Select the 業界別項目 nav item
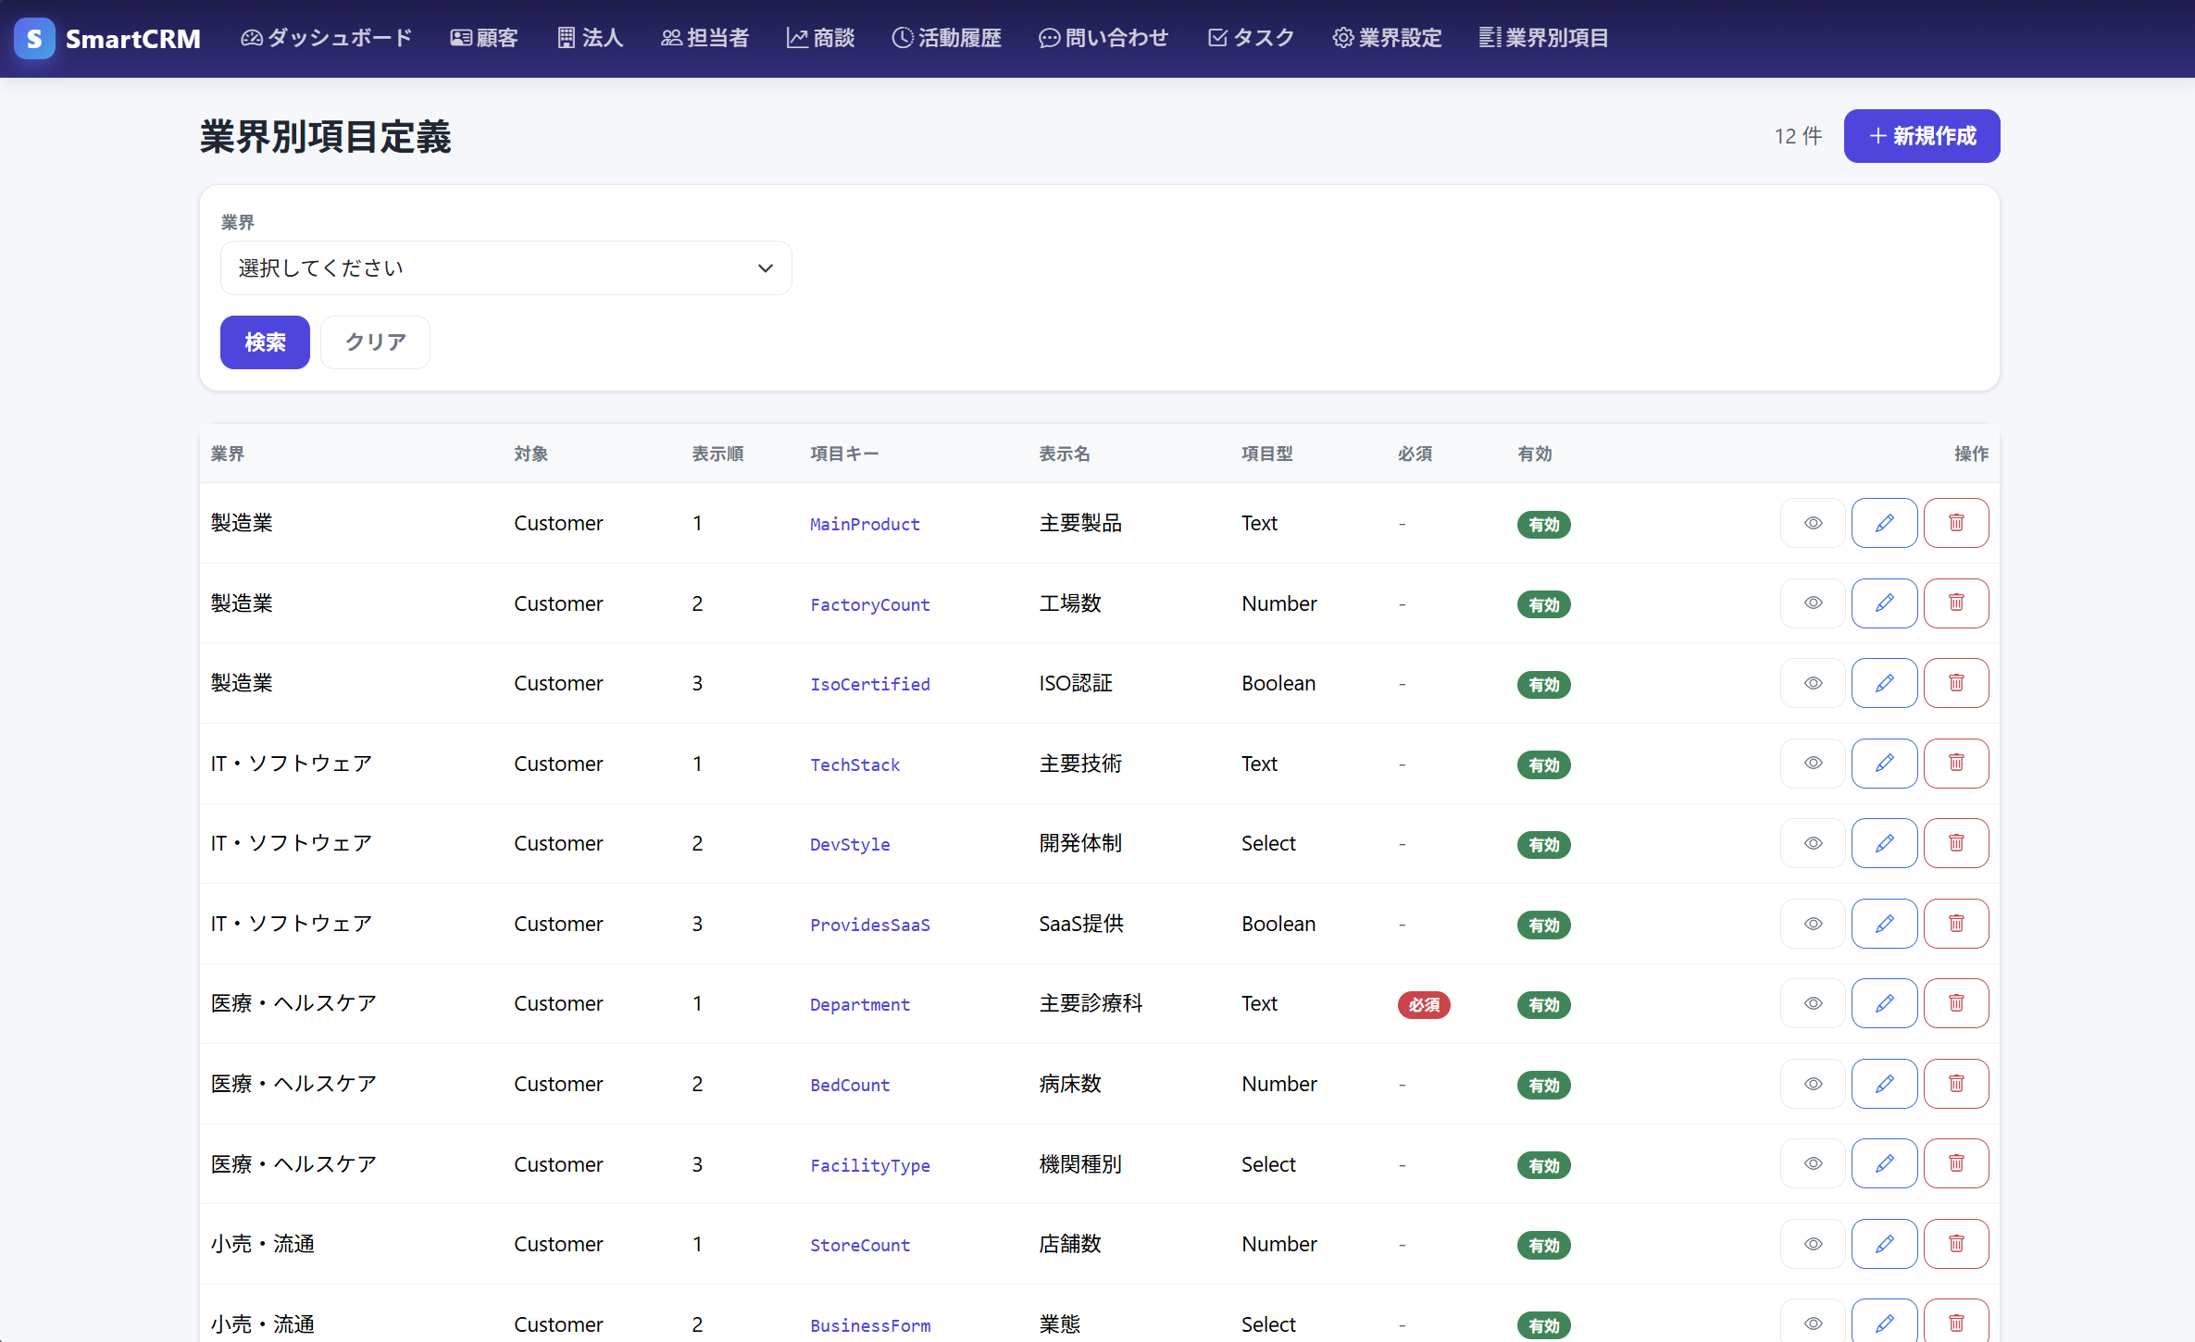2195x1342 pixels. [1543, 38]
